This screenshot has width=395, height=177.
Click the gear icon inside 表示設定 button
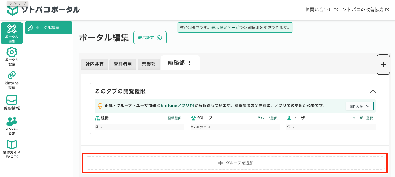[x=159, y=38]
